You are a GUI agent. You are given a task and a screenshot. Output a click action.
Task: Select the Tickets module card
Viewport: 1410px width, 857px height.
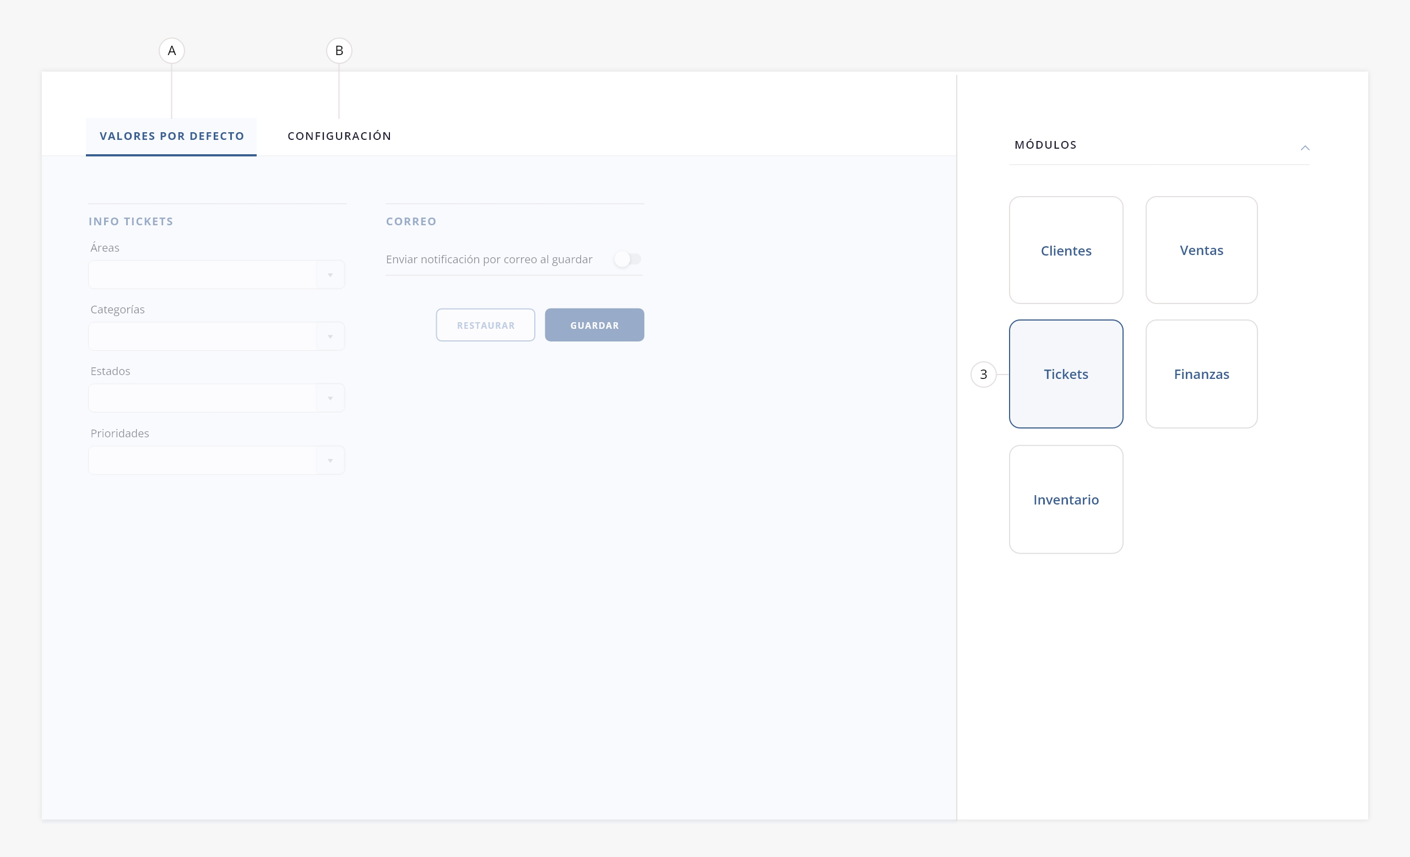pos(1066,373)
